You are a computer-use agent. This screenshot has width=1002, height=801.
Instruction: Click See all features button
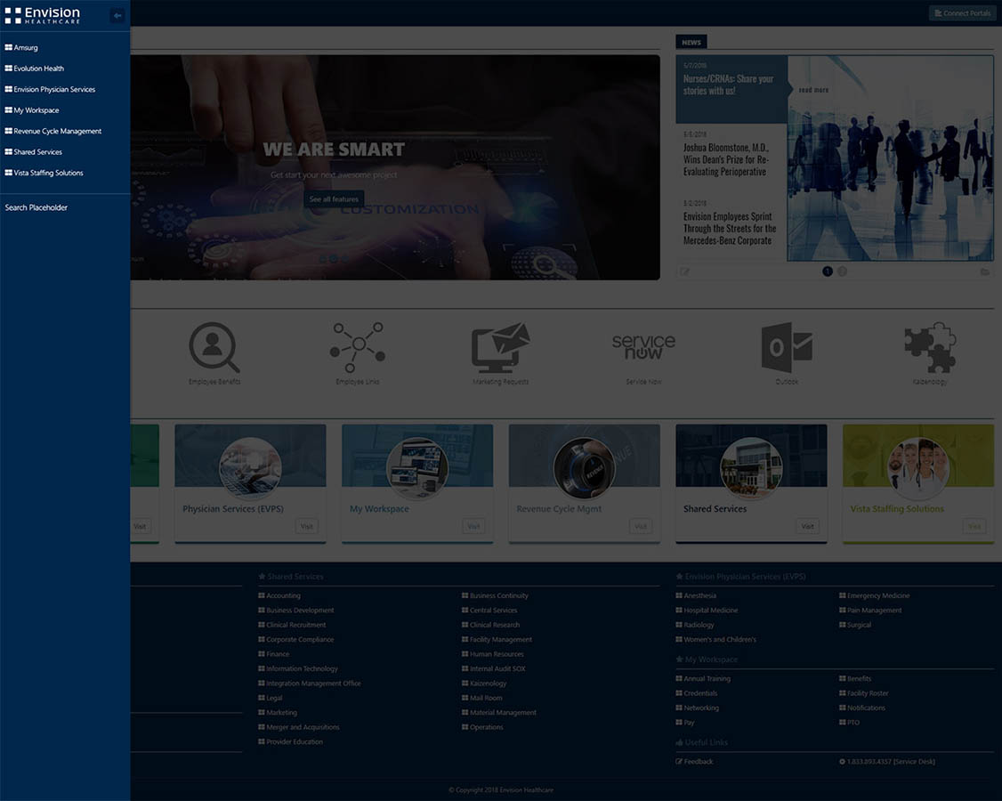pyautogui.click(x=335, y=198)
